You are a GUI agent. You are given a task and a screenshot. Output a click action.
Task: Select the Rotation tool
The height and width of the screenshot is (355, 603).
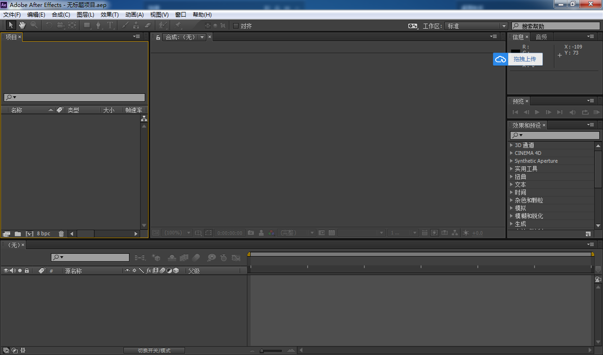[49, 25]
